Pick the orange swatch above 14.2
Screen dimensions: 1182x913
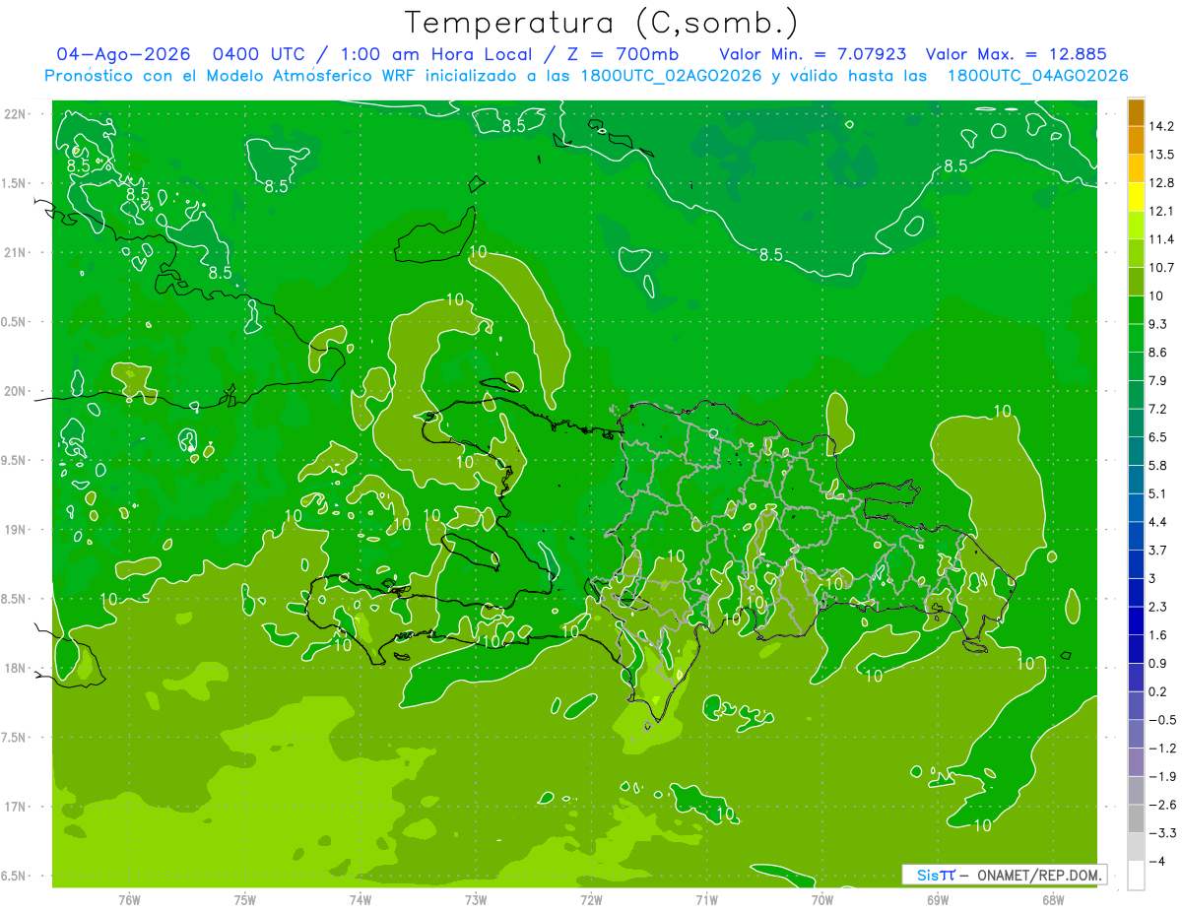(1136, 112)
